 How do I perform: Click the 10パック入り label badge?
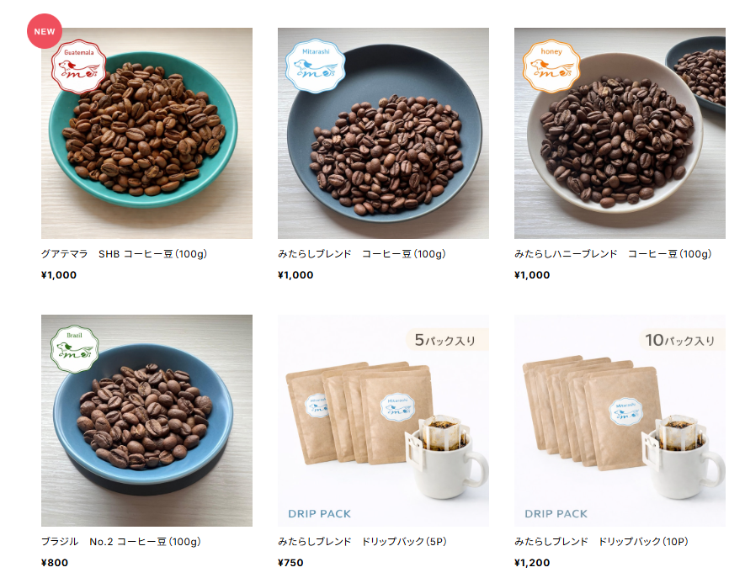click(682, 340)
